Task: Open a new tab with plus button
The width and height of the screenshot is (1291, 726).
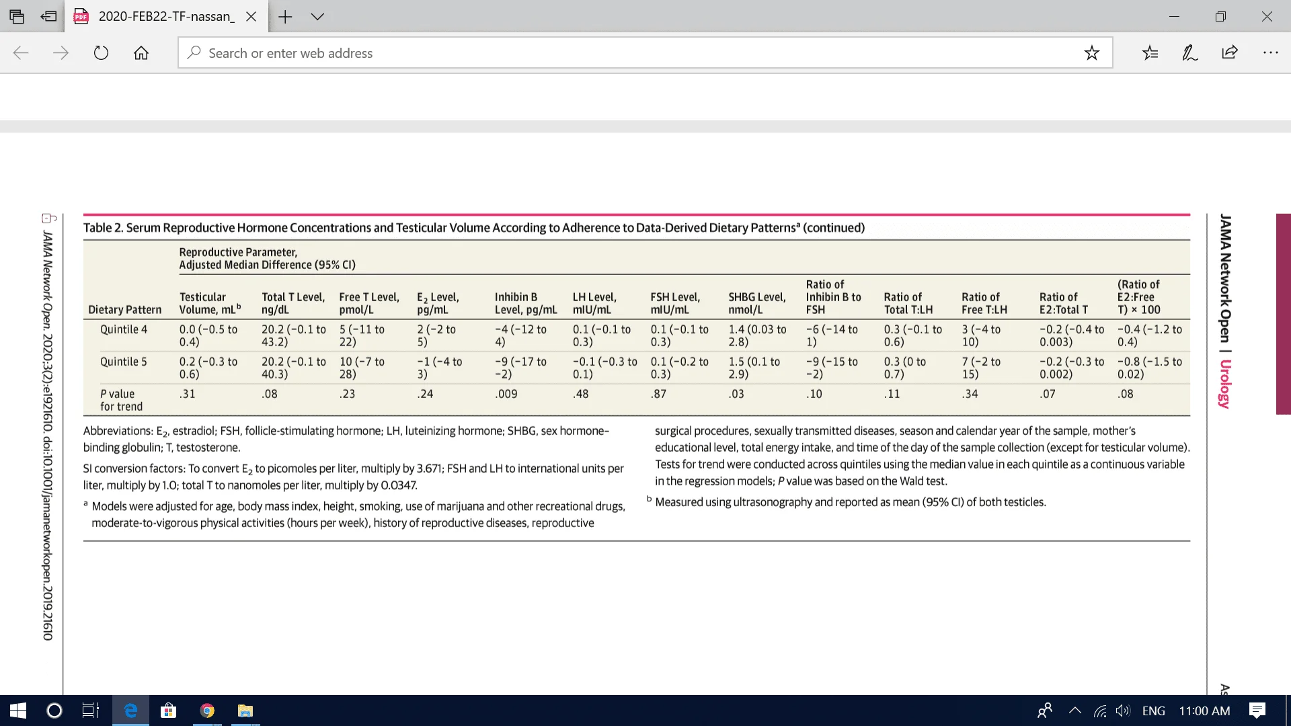Action: click(285, 17)
